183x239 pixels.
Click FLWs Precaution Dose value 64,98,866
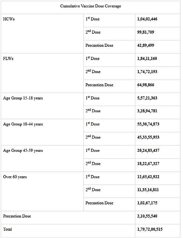point(146,85)
